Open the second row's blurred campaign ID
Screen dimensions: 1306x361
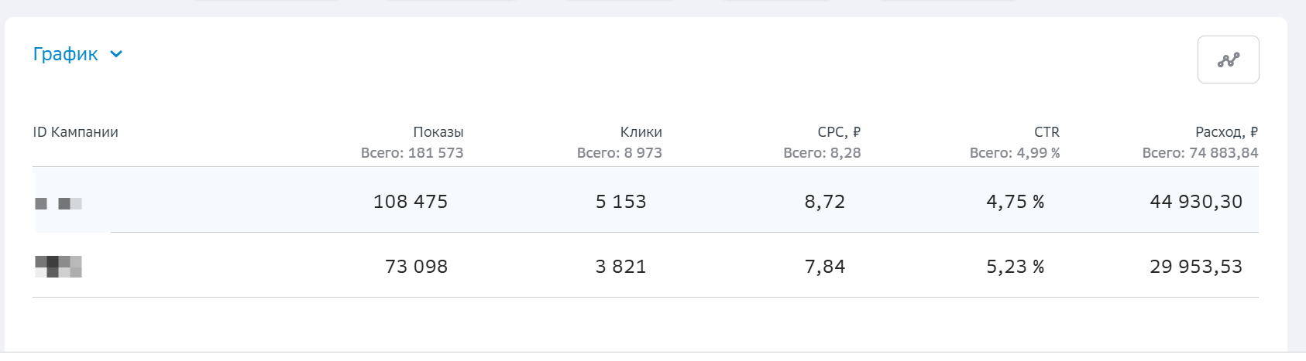59,267
